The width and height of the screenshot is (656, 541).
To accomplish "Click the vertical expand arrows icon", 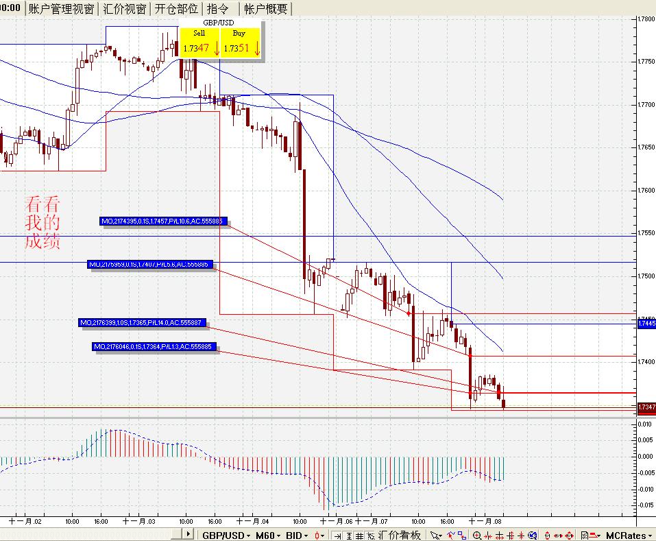I will (x=510, y=535).
